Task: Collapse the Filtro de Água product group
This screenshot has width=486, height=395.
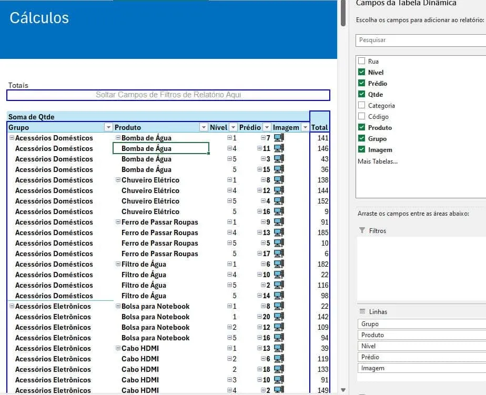Action: click(118, 264)
